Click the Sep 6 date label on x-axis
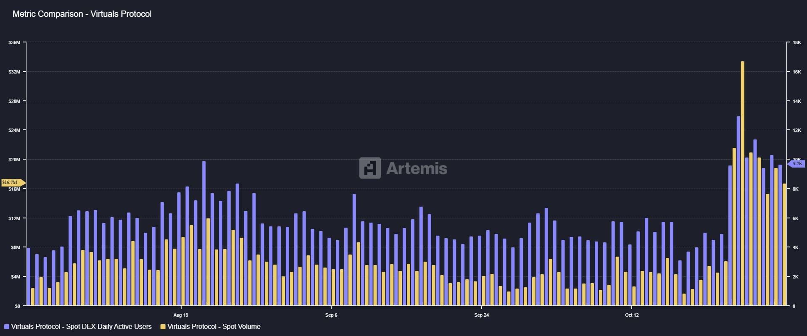This screenshot has width=807, height=336. click(331, 315)
